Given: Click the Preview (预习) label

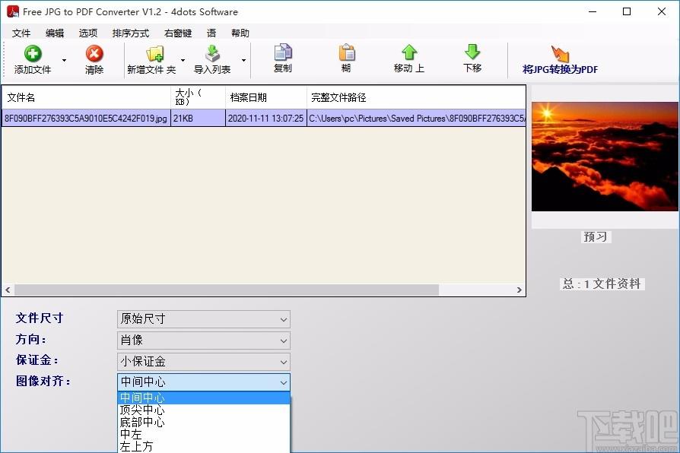Looking at the screenshot, I should pos(596,236).
